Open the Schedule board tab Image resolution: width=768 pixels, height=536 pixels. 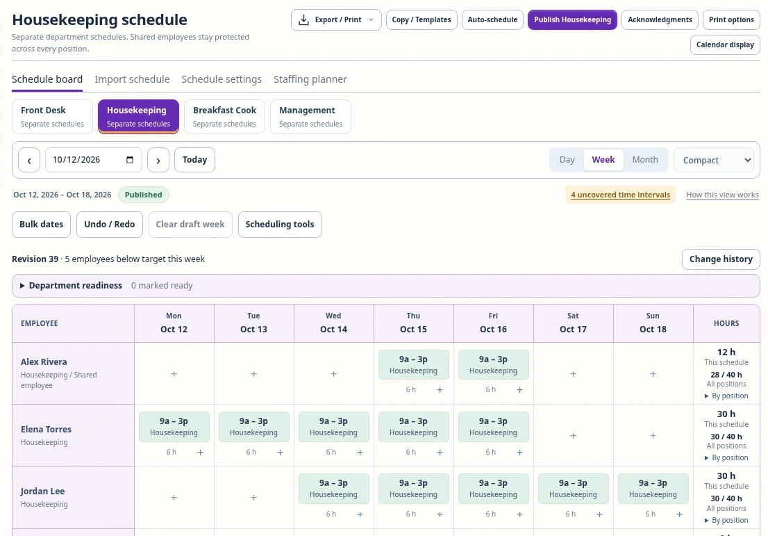point(47,79)
